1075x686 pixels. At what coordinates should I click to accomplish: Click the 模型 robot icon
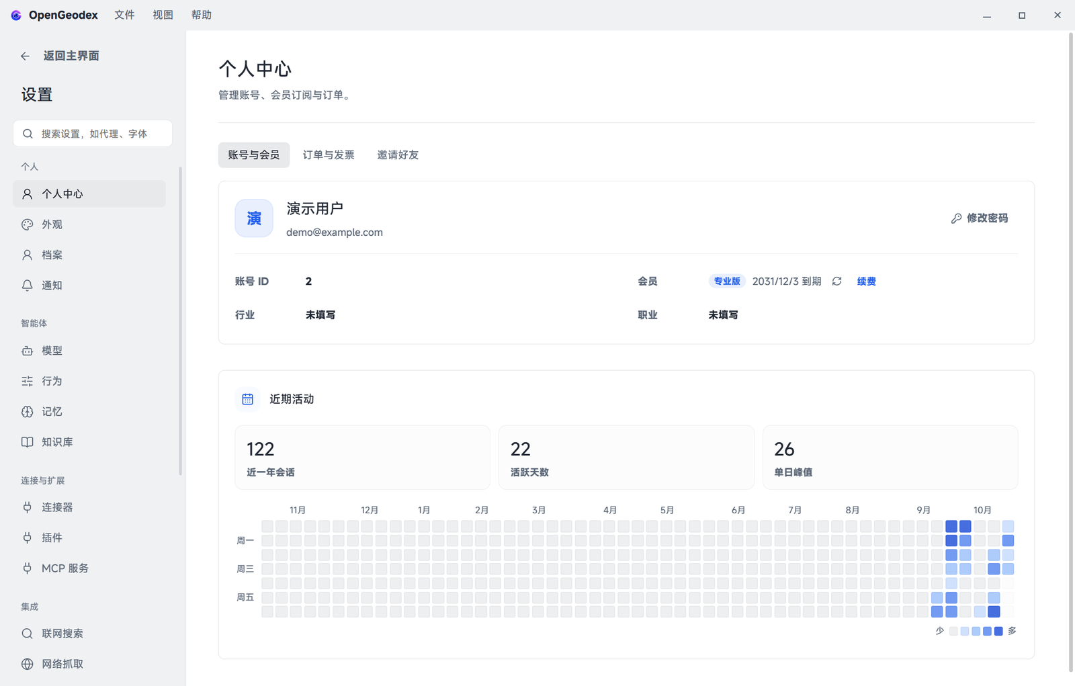click(x=27, y=351)
